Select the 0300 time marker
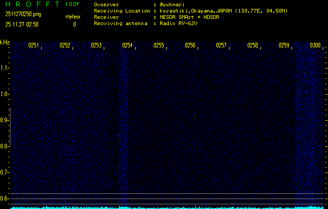The width and height of the screenshot is (328, 209). (x=315, y=45)
